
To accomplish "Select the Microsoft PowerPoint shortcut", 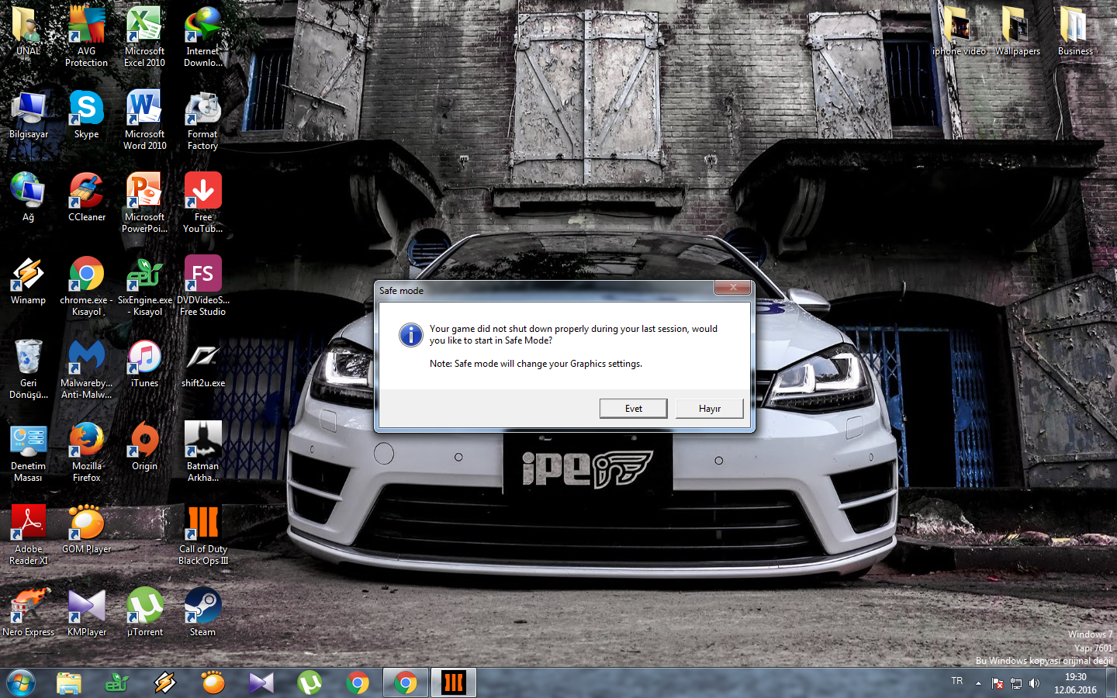I will click(x=144, y=202).
